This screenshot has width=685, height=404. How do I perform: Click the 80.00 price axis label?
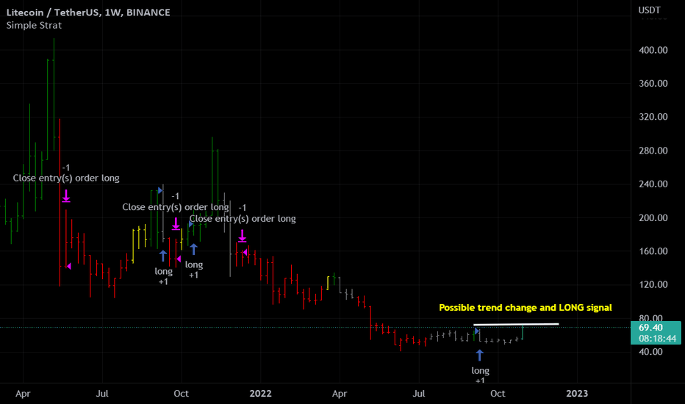tap(650, 317)
